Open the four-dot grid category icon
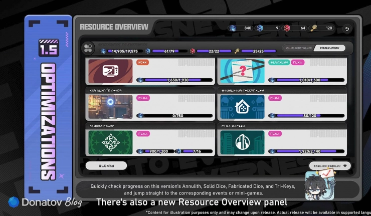 click(x=88, y=48)
